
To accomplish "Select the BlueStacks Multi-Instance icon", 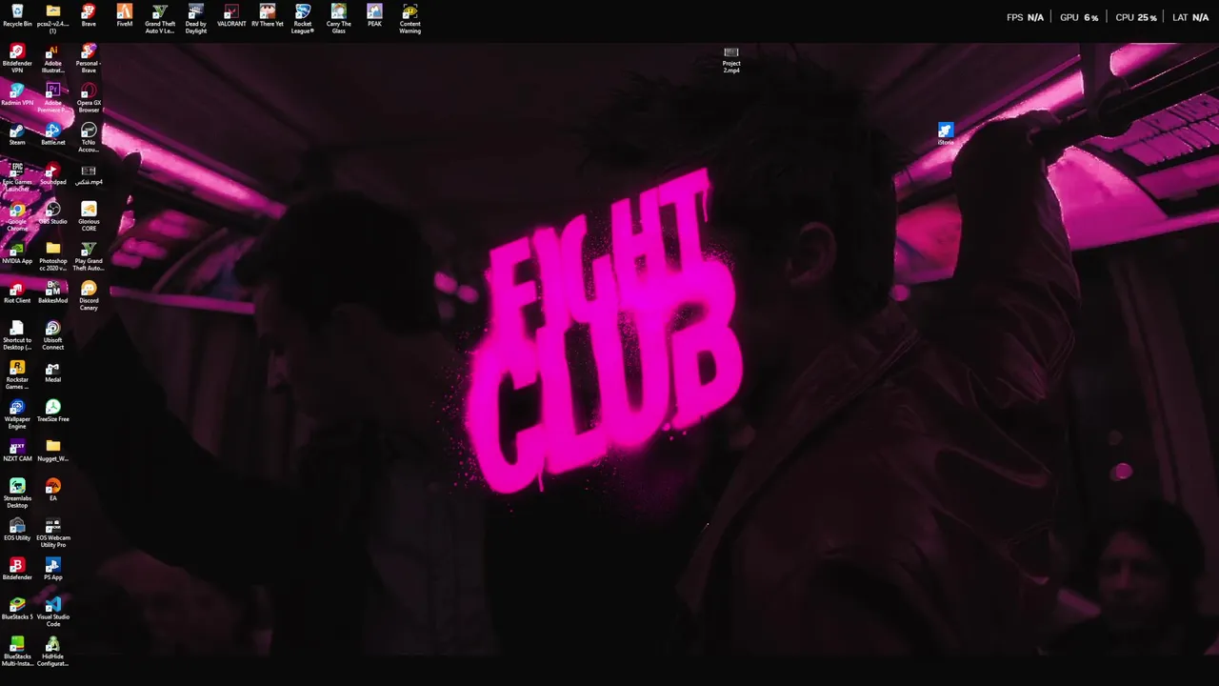I will 17,652.
